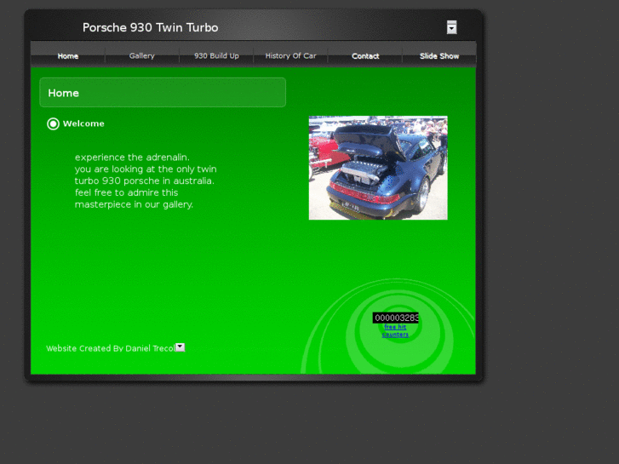Open the Contact page

coord(365,55)
